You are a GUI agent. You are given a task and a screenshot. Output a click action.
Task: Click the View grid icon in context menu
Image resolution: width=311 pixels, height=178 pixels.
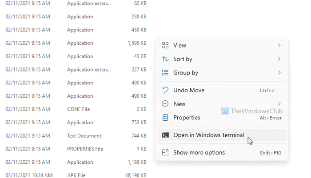(165, 45)
